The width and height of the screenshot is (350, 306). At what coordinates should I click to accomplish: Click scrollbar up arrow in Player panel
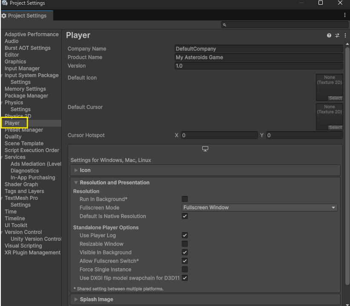pyautogui.click(x=347, y=44)
